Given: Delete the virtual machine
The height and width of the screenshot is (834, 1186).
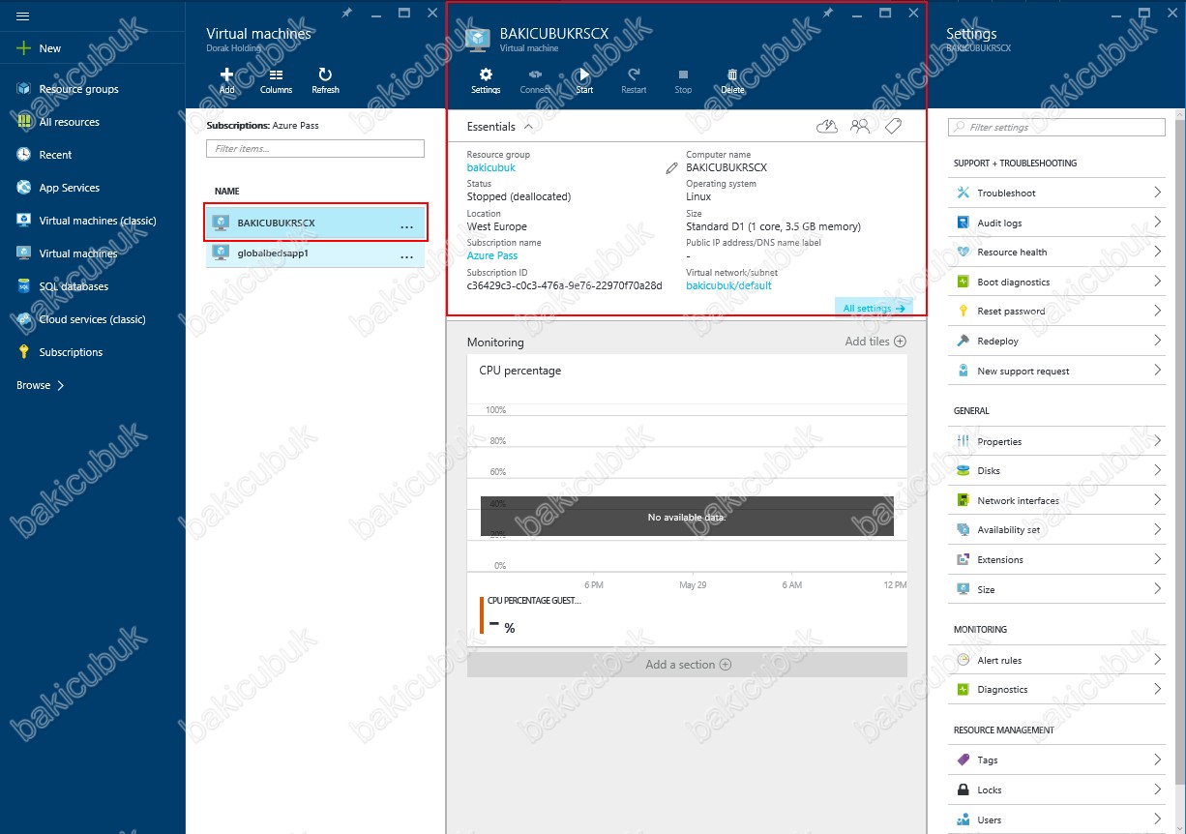Looking at the screenshot, I should (732, 81).
